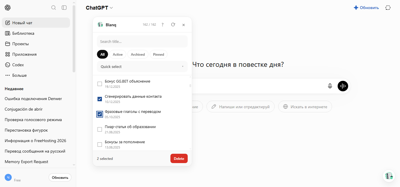This screenshot has width=400, height=187.
Task: Refresh the Blanq conversation list
Action: click(x=173, y=25)
